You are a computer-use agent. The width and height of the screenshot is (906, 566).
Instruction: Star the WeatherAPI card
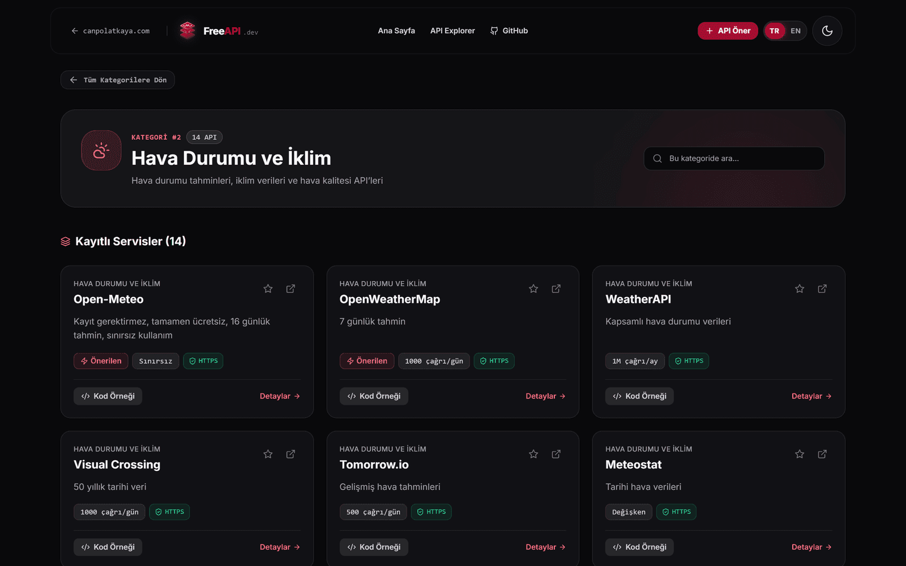[x=800, y=289]
